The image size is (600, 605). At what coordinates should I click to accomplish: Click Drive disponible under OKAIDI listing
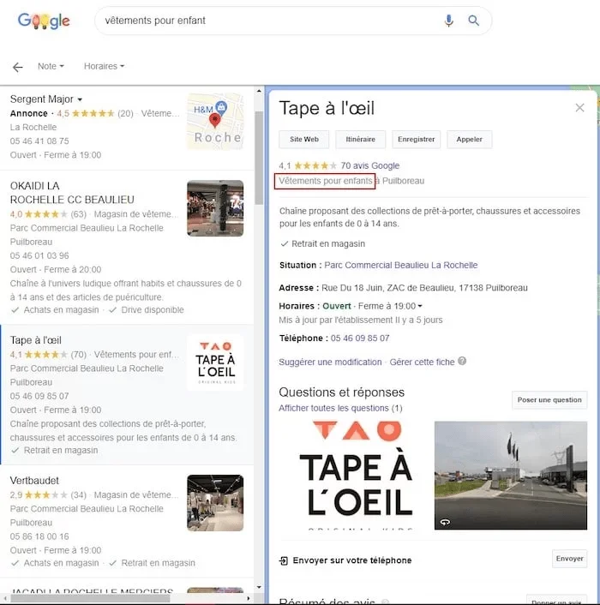tap(153, 310)
